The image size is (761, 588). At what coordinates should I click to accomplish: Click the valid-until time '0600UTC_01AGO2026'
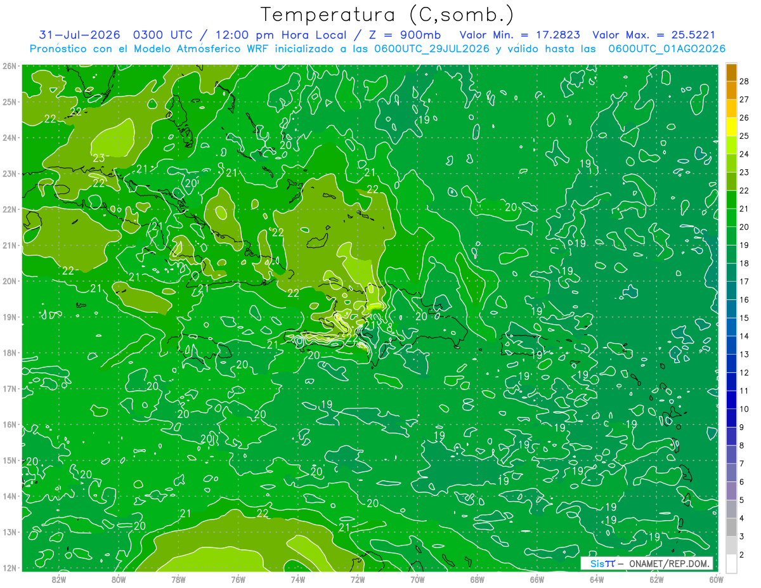pos(667,49)
